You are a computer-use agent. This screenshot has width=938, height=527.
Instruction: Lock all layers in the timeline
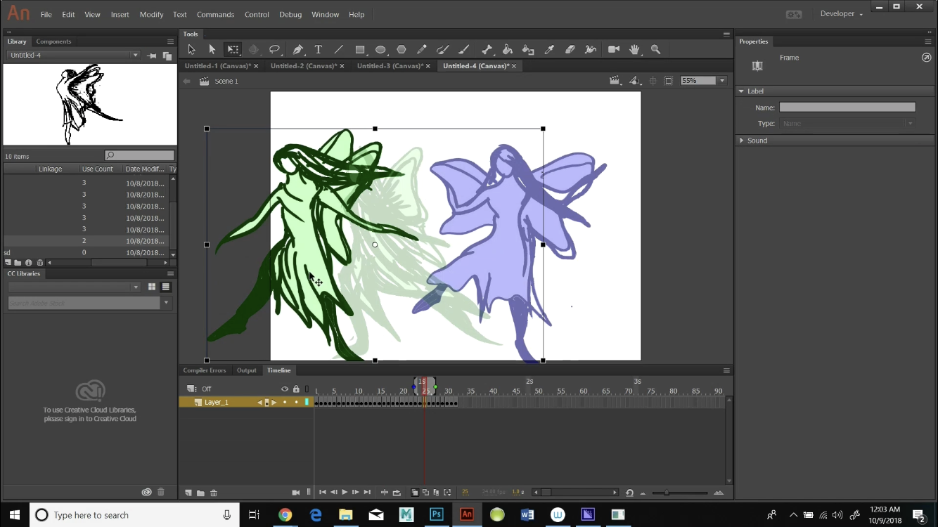pos(296,389)
